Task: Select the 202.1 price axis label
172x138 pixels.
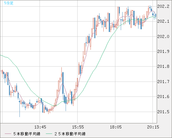Action: pyautogui.click(x=163, y=21)
